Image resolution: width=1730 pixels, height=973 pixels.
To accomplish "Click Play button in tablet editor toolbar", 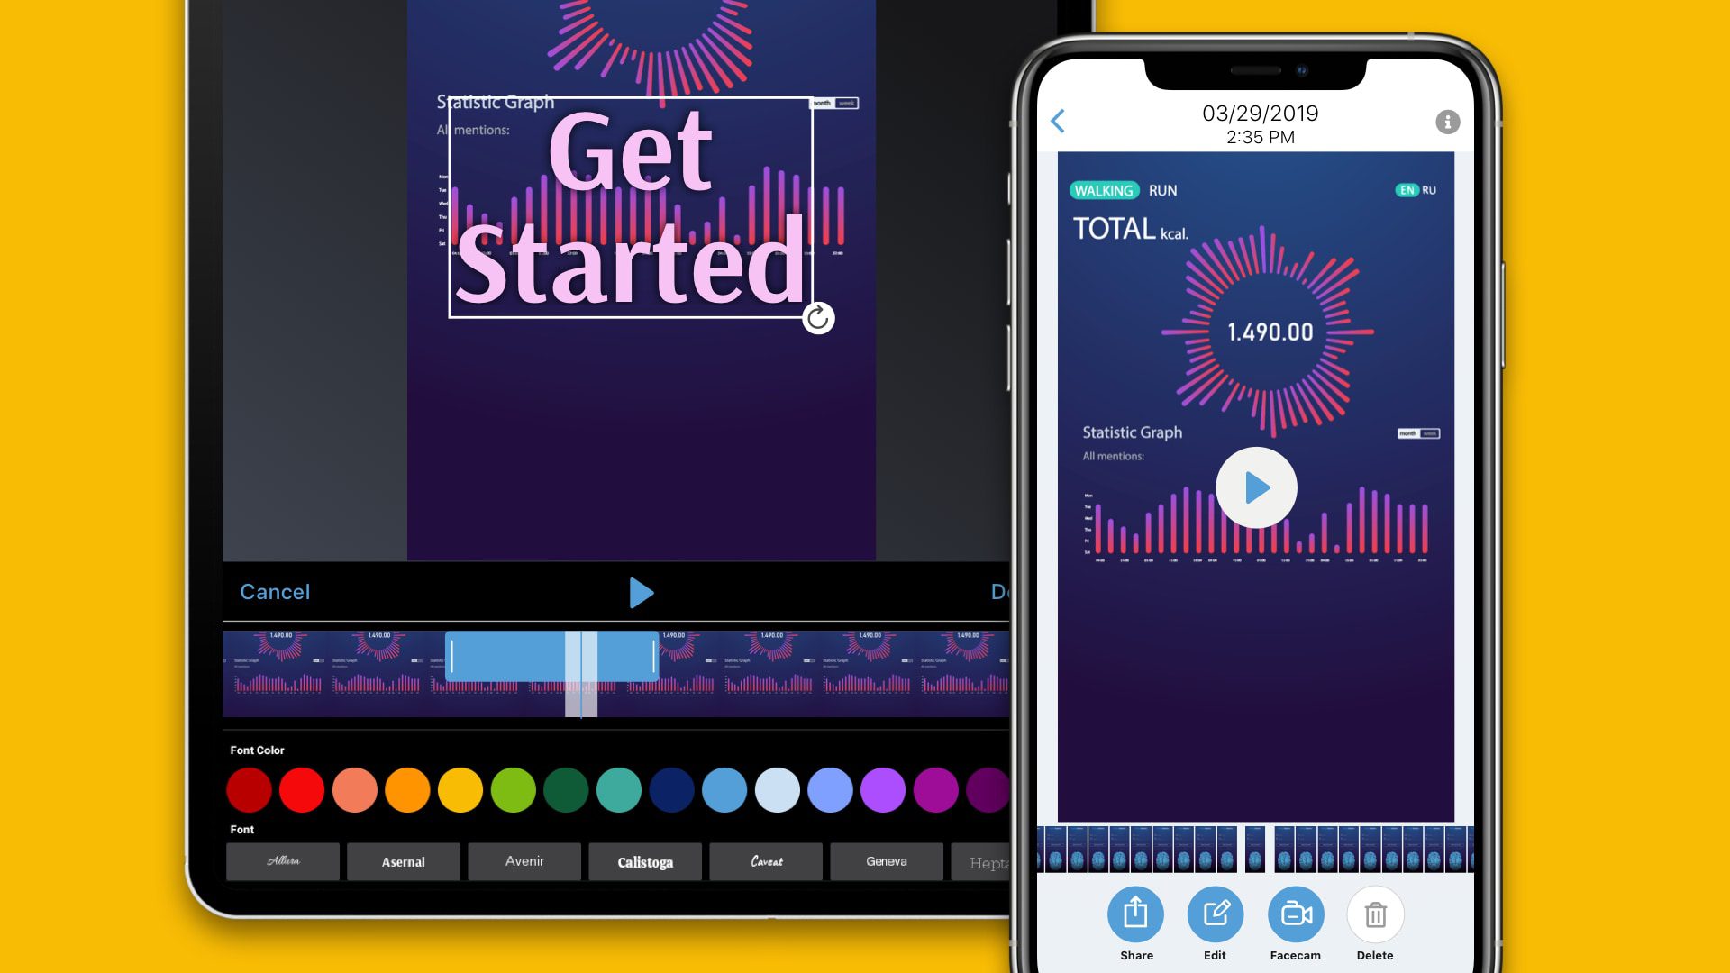I will [641, 592].
